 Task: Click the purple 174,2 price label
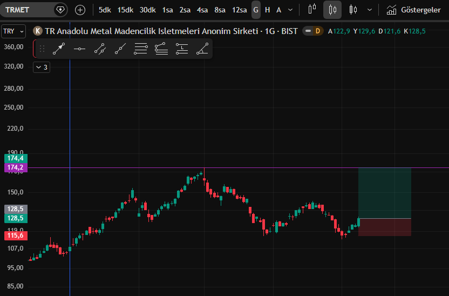16,167
